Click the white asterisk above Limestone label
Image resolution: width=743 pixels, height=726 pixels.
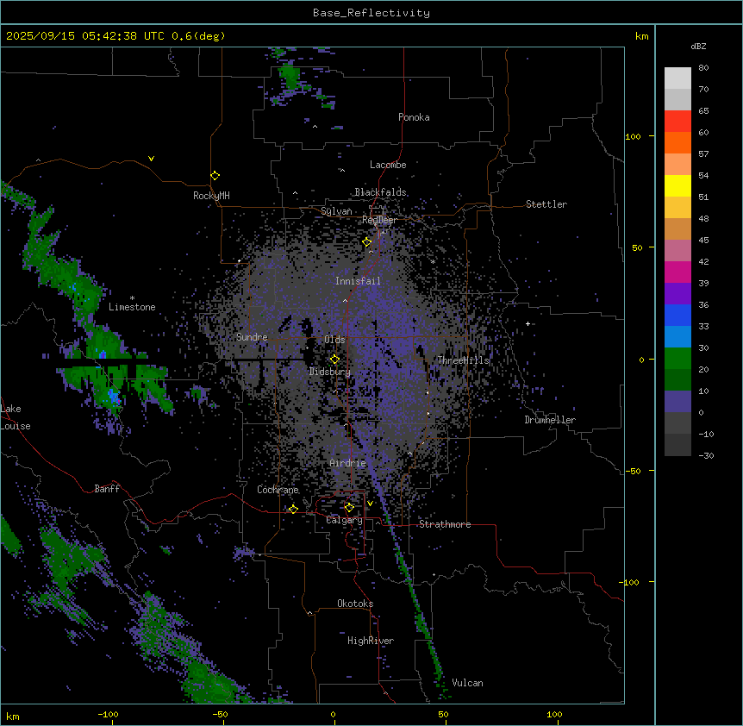click(x=132, y=297)
